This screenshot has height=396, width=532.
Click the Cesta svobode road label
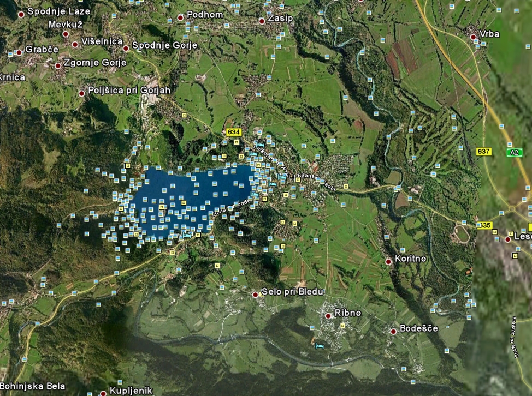point(232,208)
